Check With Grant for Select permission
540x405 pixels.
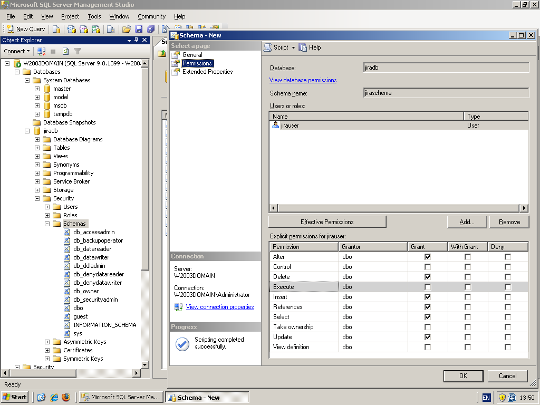pos(468,317)
